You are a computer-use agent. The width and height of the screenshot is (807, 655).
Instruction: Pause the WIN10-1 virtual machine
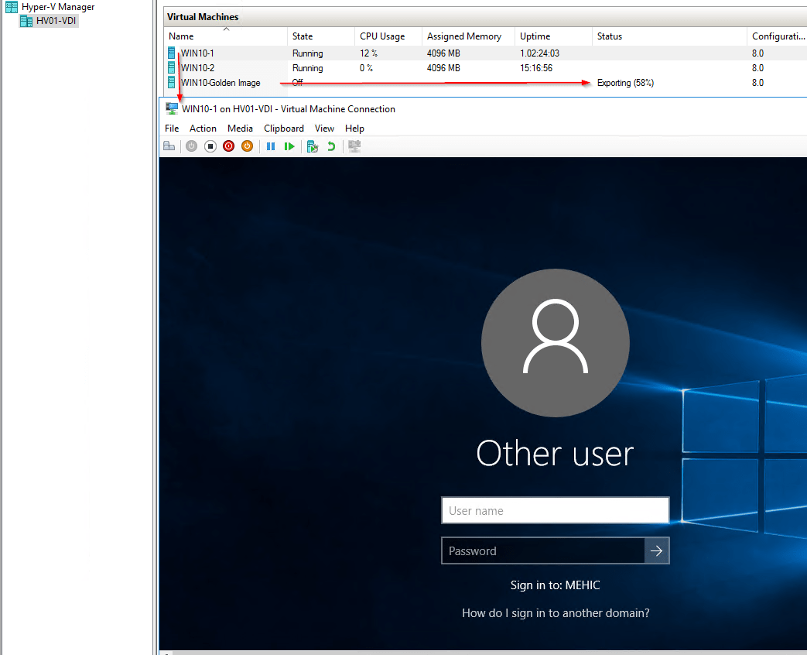click(272, 146)
